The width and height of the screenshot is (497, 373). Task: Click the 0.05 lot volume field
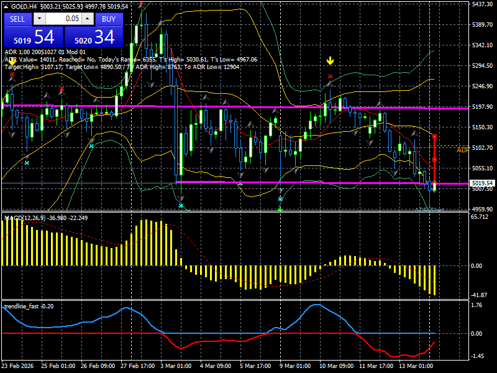pyautogui.click(x=63, y=19)
